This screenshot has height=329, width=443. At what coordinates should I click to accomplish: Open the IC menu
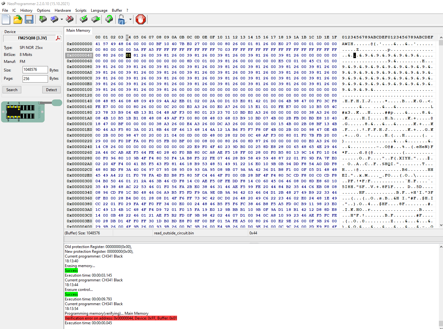tap(14, 10)
